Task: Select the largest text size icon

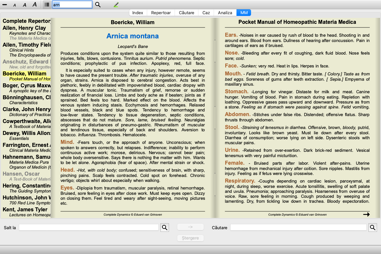Action: coord(34,5)
